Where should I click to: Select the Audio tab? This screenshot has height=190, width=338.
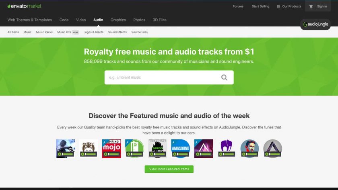[98, 20]
